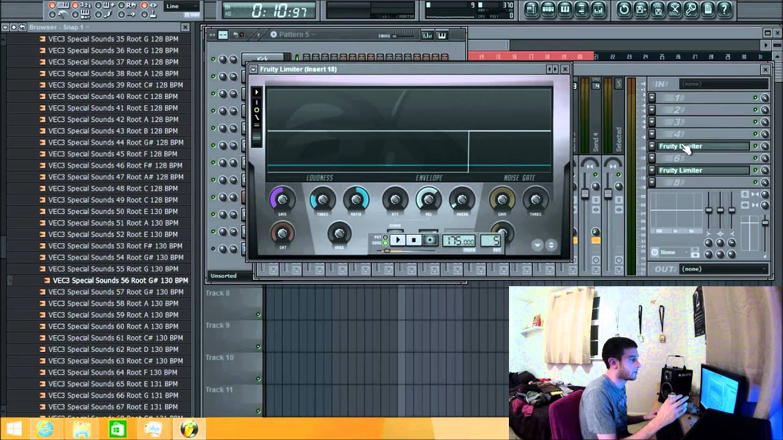Screen dimensions: 783x440
Task: Open the keyboard editor icon in step sequencer
Action: coord(442,35)
